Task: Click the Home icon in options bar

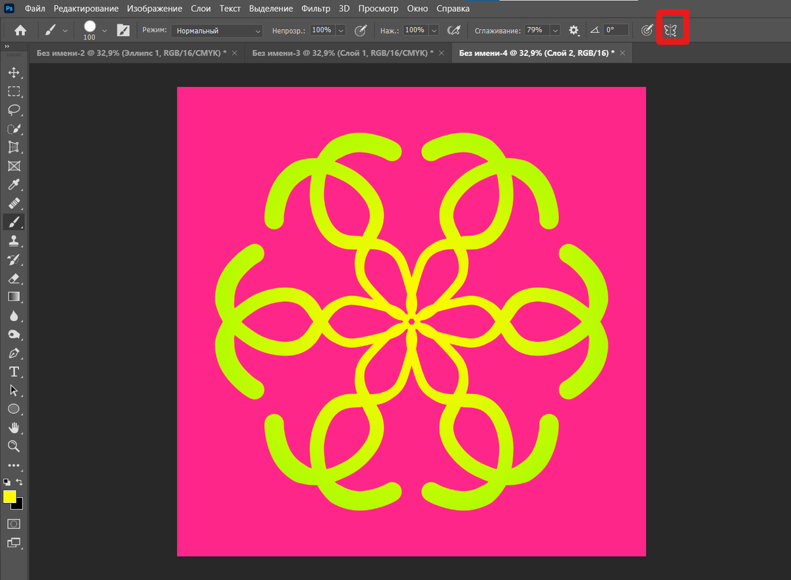Action: [20, 30]
